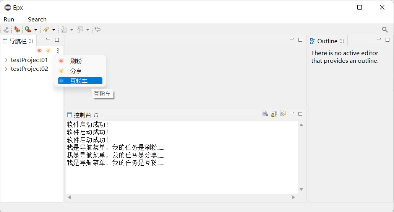Select the 导航栏 view tab
Screen dimensions: 394x212
tap(18, 41)
